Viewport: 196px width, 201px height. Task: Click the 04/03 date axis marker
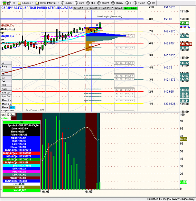pos(46,192)
